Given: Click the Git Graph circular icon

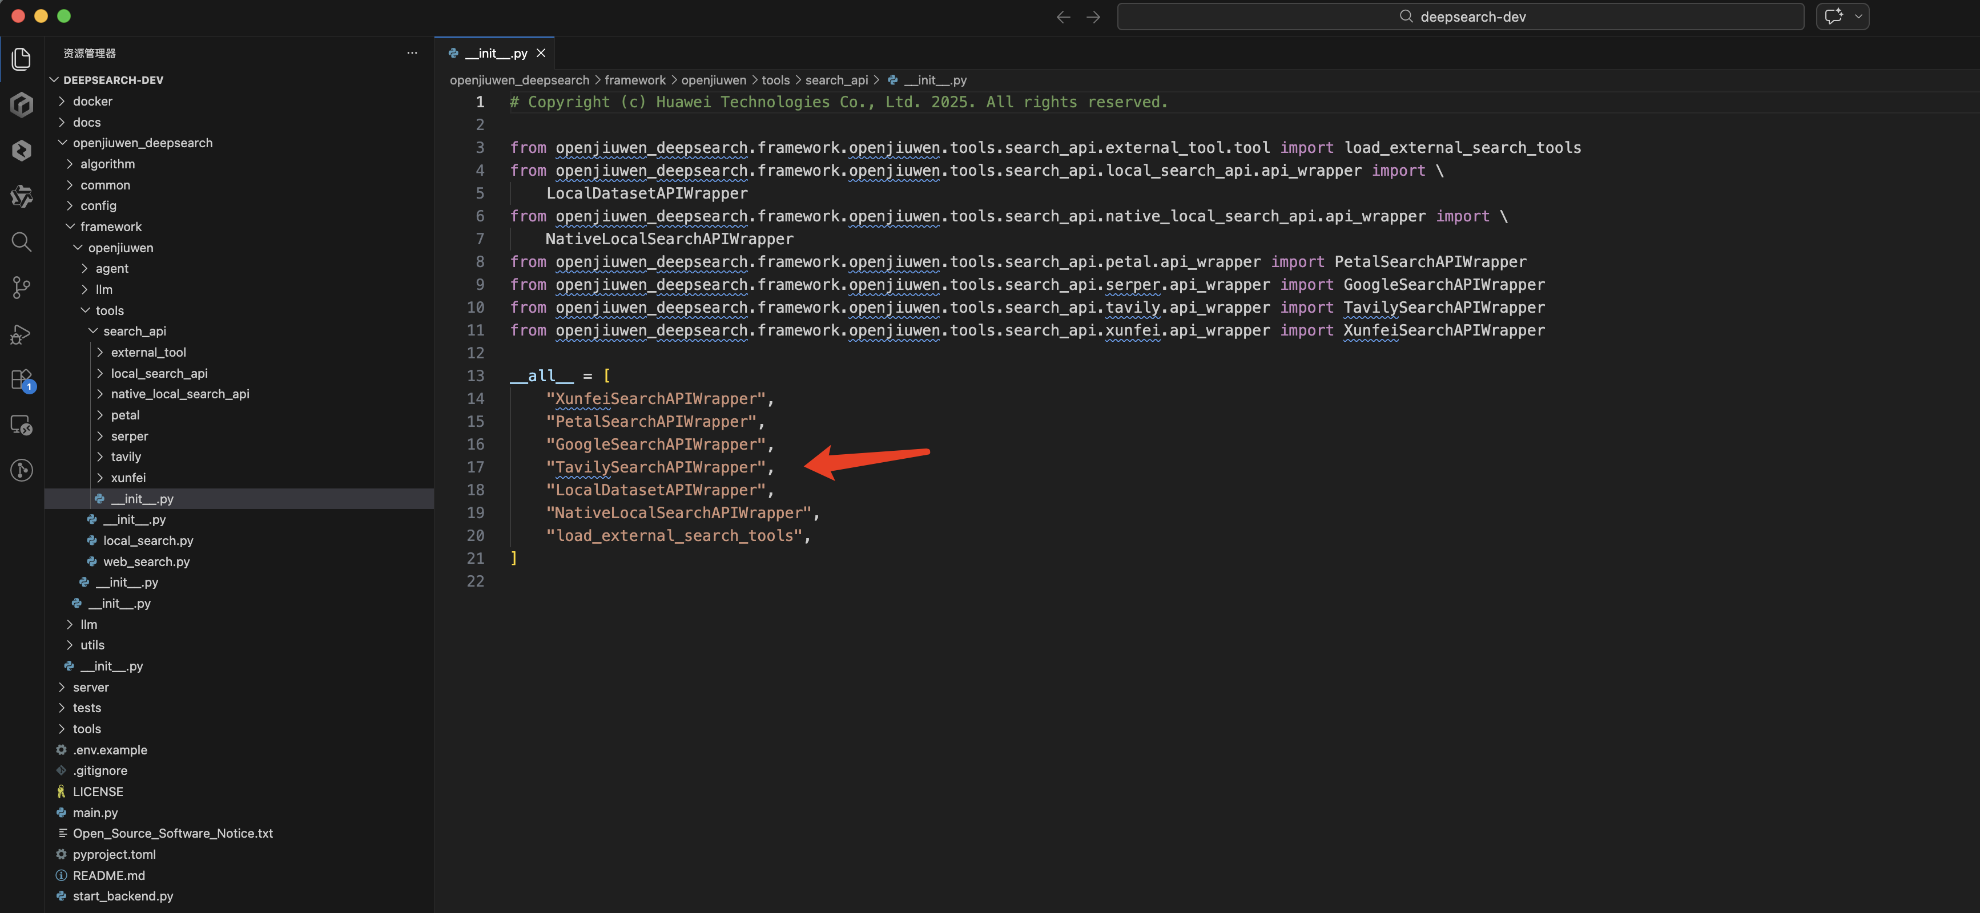Looking at the screenshot, I should [22, 470].
